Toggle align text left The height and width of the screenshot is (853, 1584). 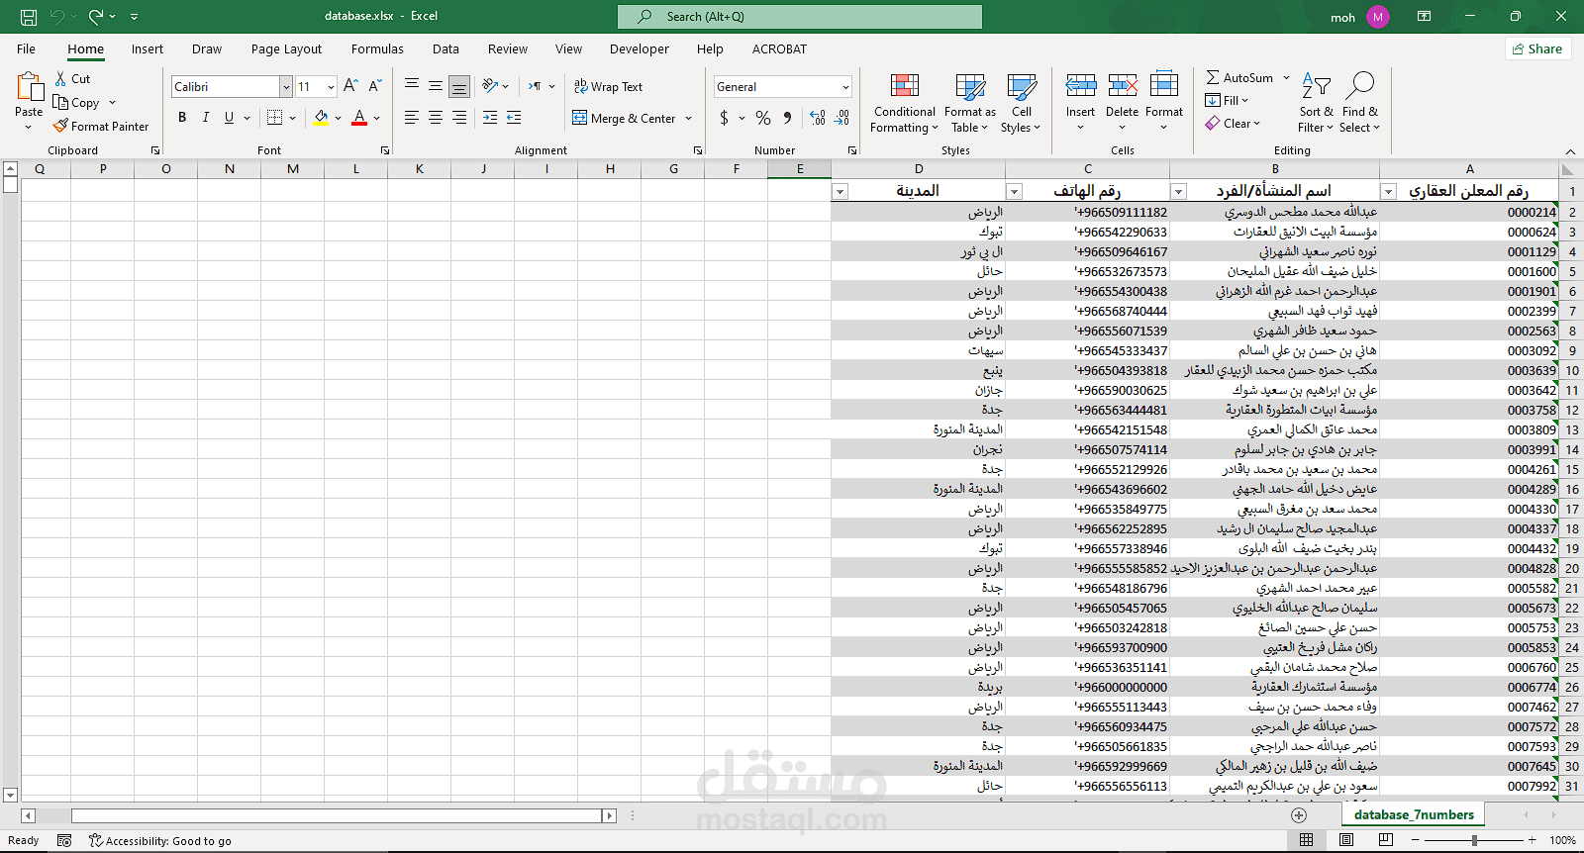tap(412, 118)
